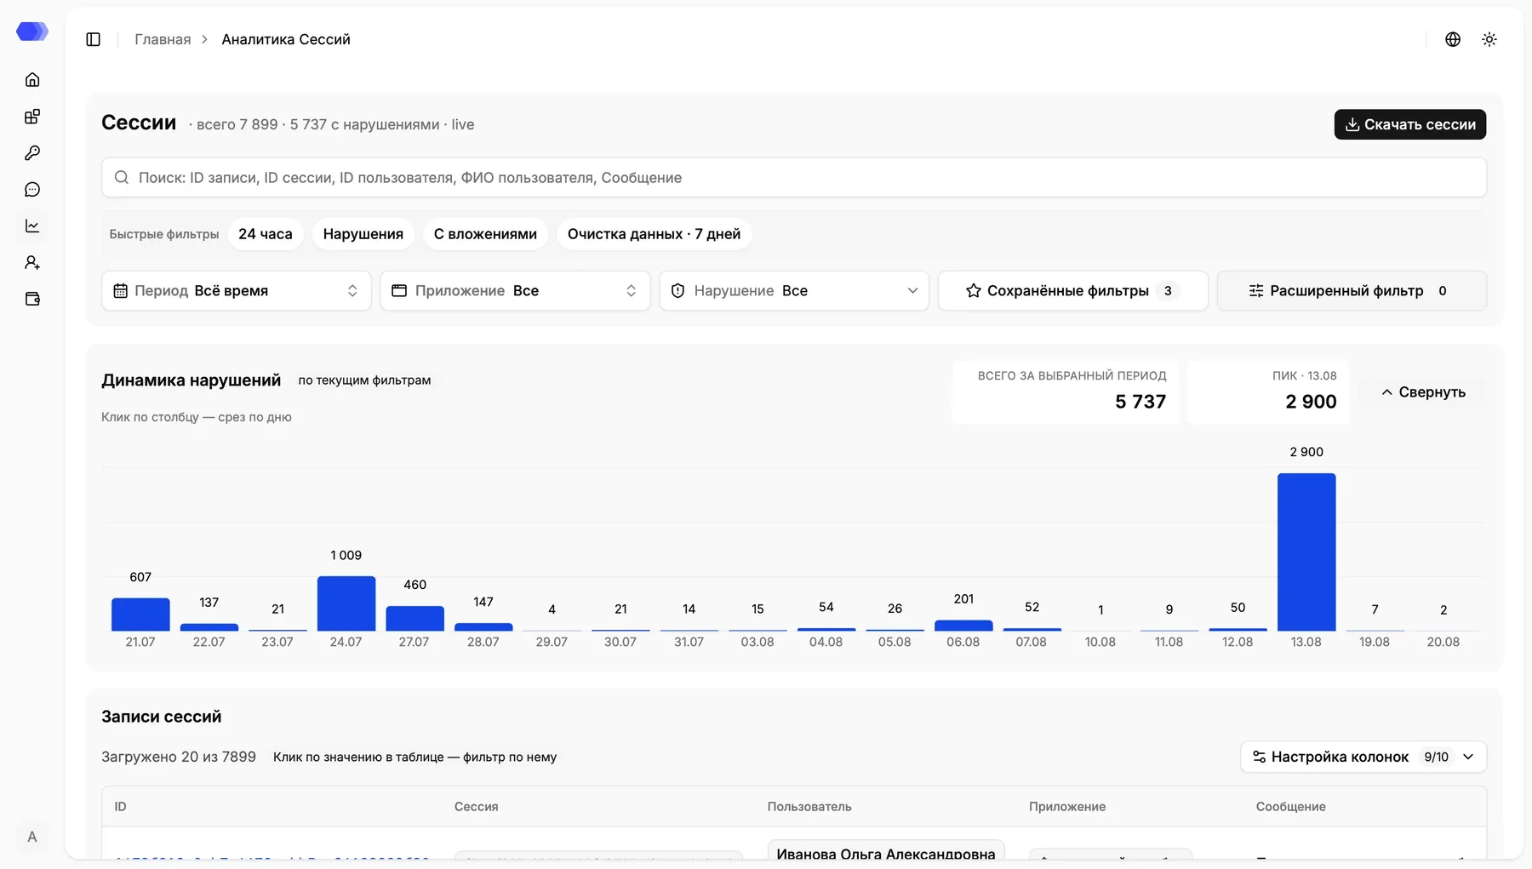
Task: Switch theme with the sun icon
Action: pyautogui.click(x=1489, y=39)
